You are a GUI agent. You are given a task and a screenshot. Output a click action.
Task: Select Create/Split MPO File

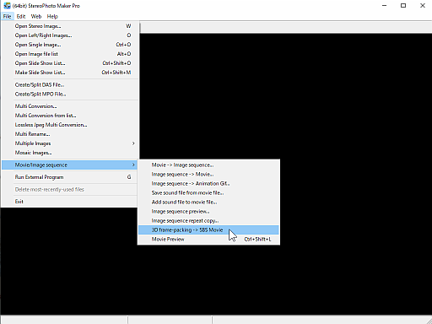pos(69,94)
